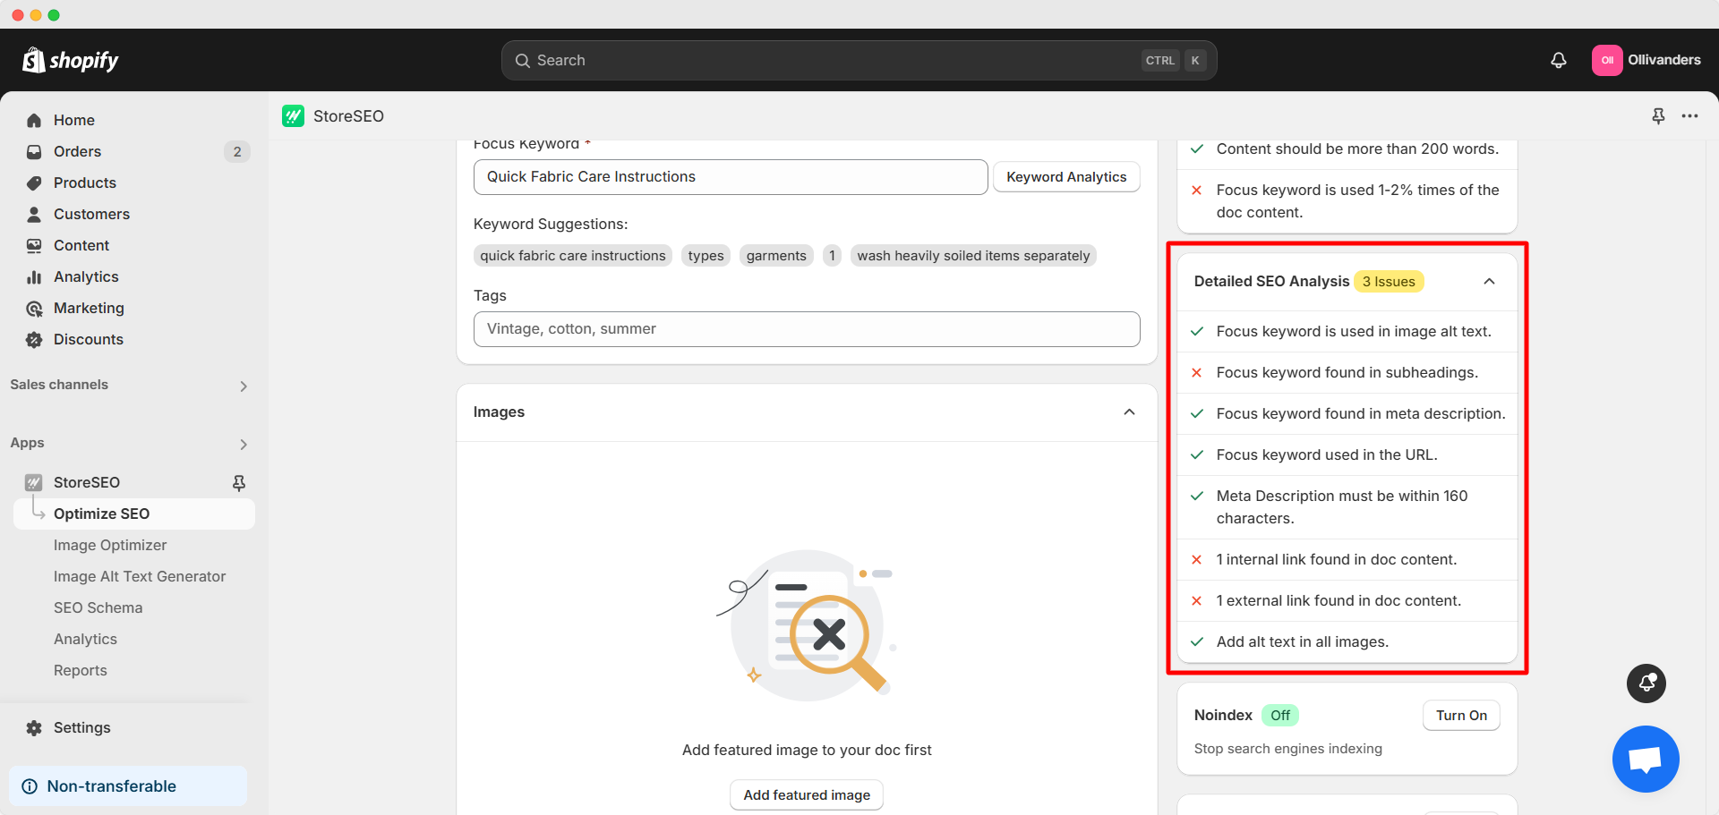The width and height of the screenshot is (1719, 815).
Task: Click 'Focus keyword used in the URL.' item
Action: (x=1347, y=454)
